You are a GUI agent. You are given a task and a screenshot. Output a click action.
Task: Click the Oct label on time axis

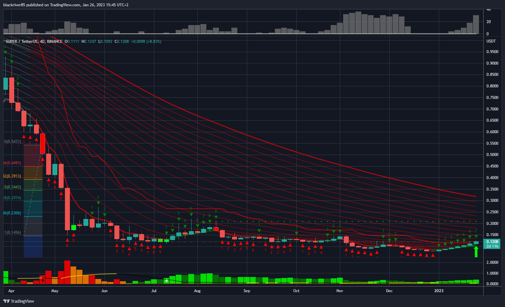pos(296,291)
